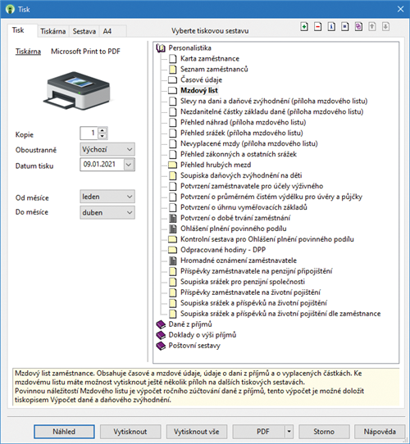This screenshot has height=444, width=410.
Task: Select Personalistika tree node label
Action: click(189, 48)
